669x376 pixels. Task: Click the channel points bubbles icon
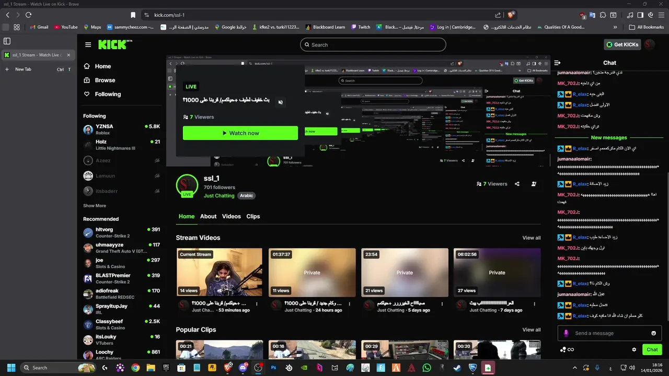(563, 350)
